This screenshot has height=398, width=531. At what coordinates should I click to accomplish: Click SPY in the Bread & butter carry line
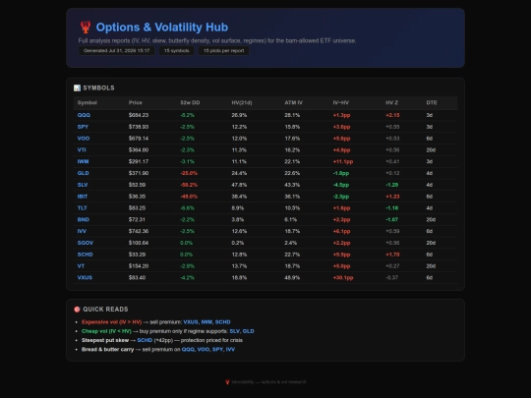[217, 350]
